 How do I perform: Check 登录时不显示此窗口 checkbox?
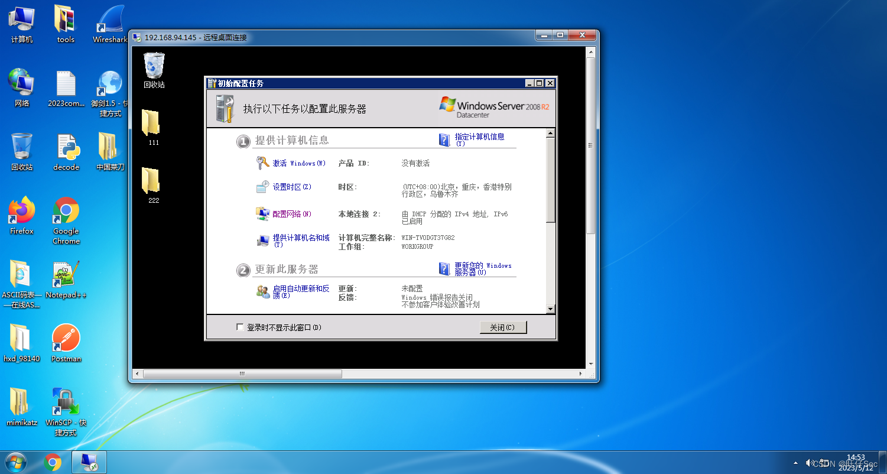point(240,327)
